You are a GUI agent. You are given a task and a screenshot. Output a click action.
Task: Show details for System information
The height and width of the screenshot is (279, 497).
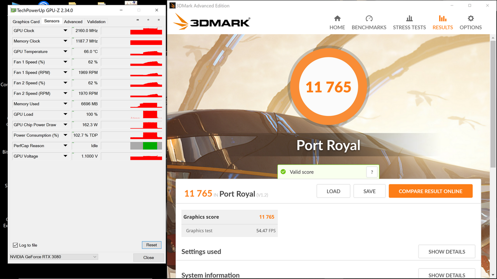447,274
